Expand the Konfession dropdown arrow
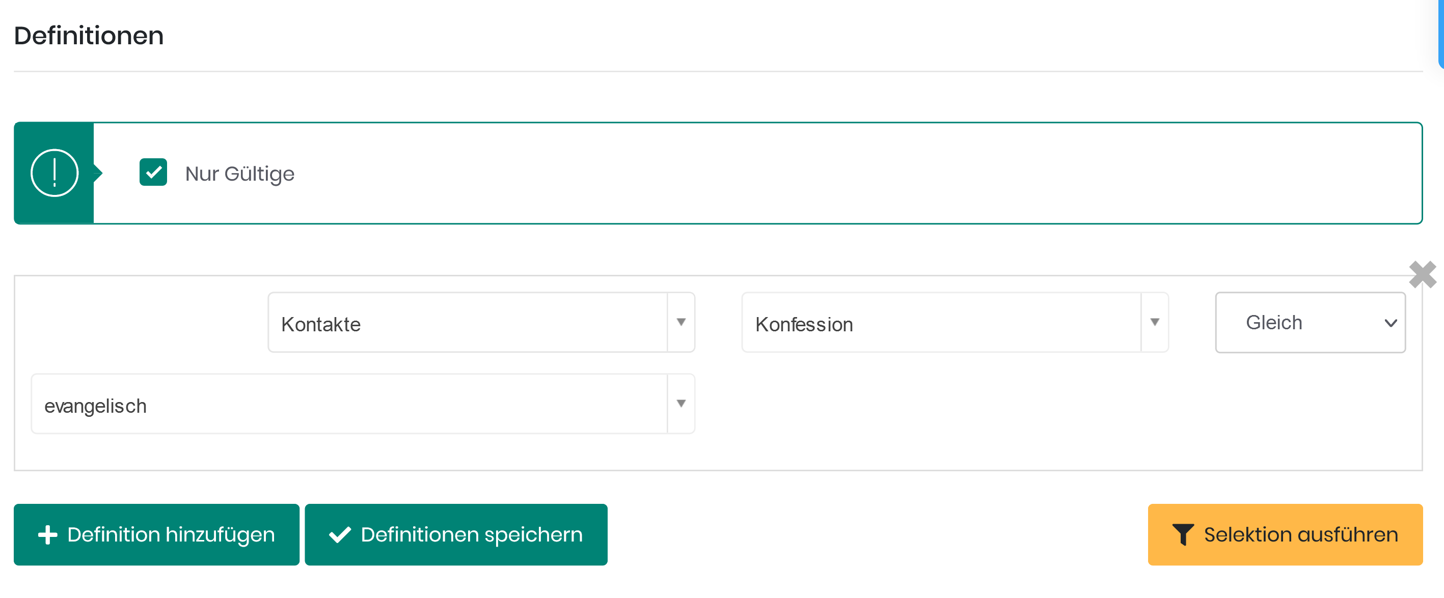Viewport: 1444px width, 598px height. 1155,323
